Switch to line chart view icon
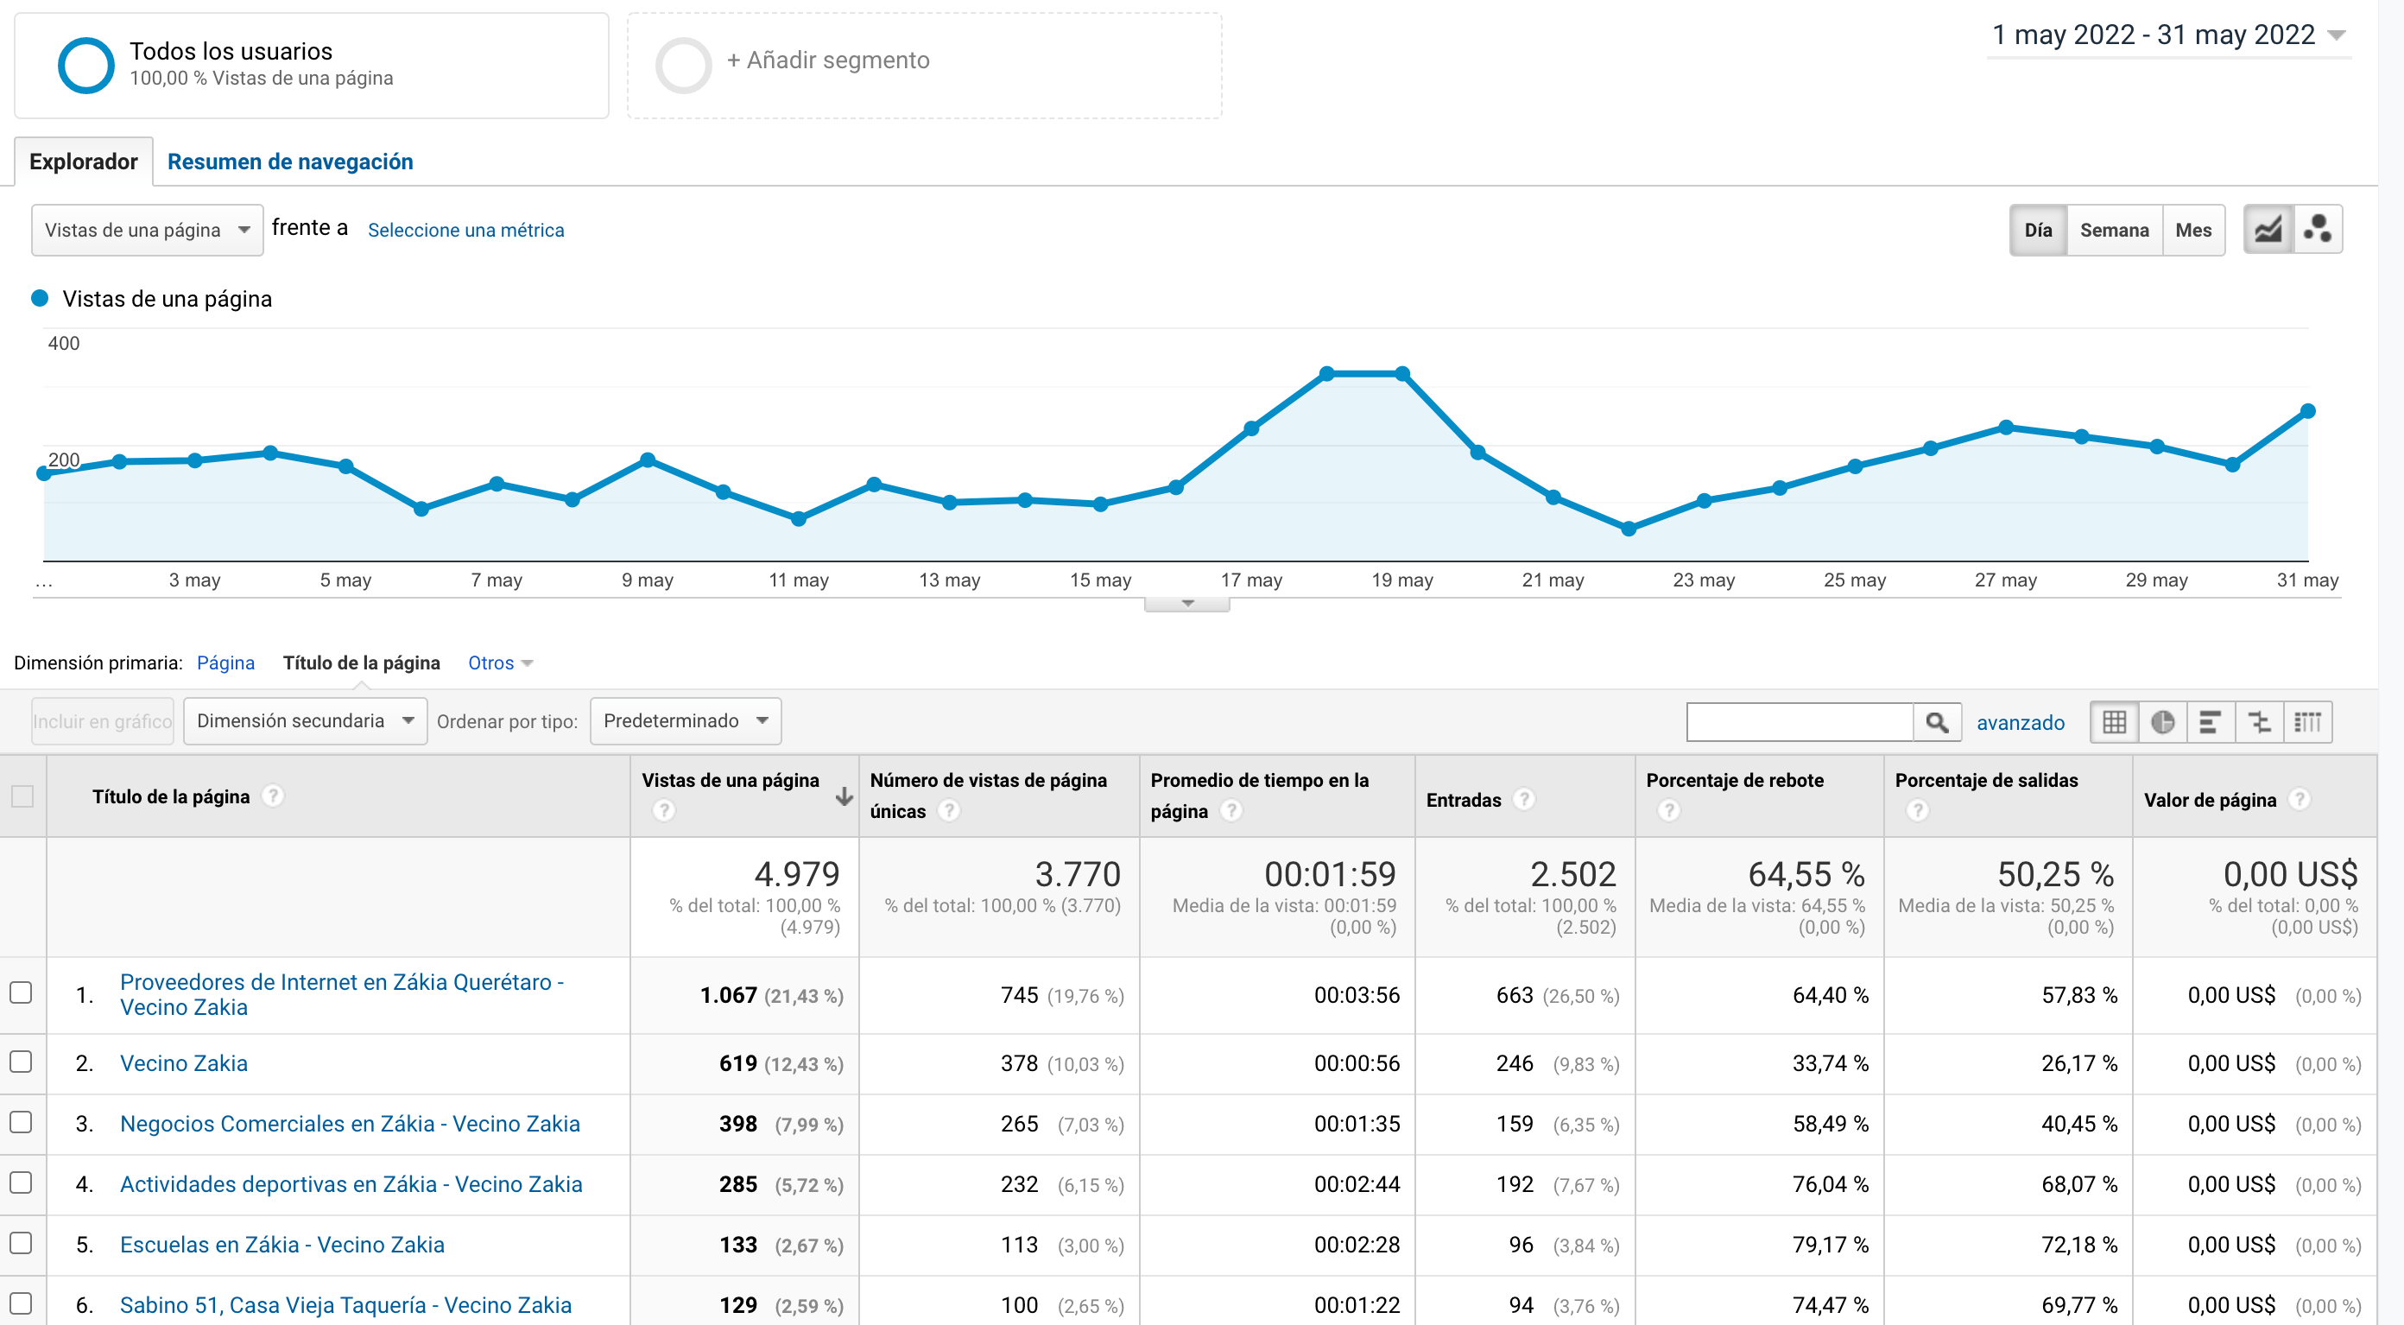The height and width of the screenshot is (1325, 2404). (x=2268, y=230)
